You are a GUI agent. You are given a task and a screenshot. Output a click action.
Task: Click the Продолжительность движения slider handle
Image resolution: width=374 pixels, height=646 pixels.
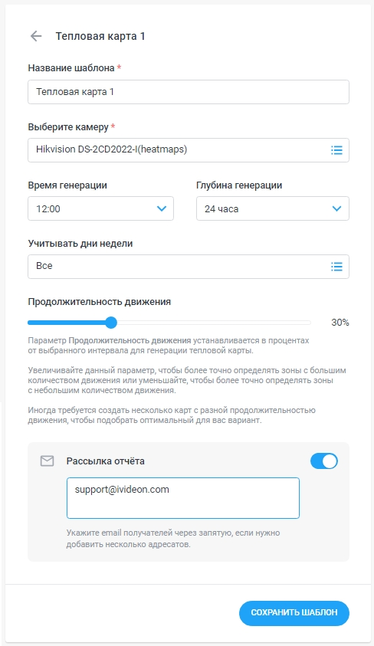pos(111,323)
